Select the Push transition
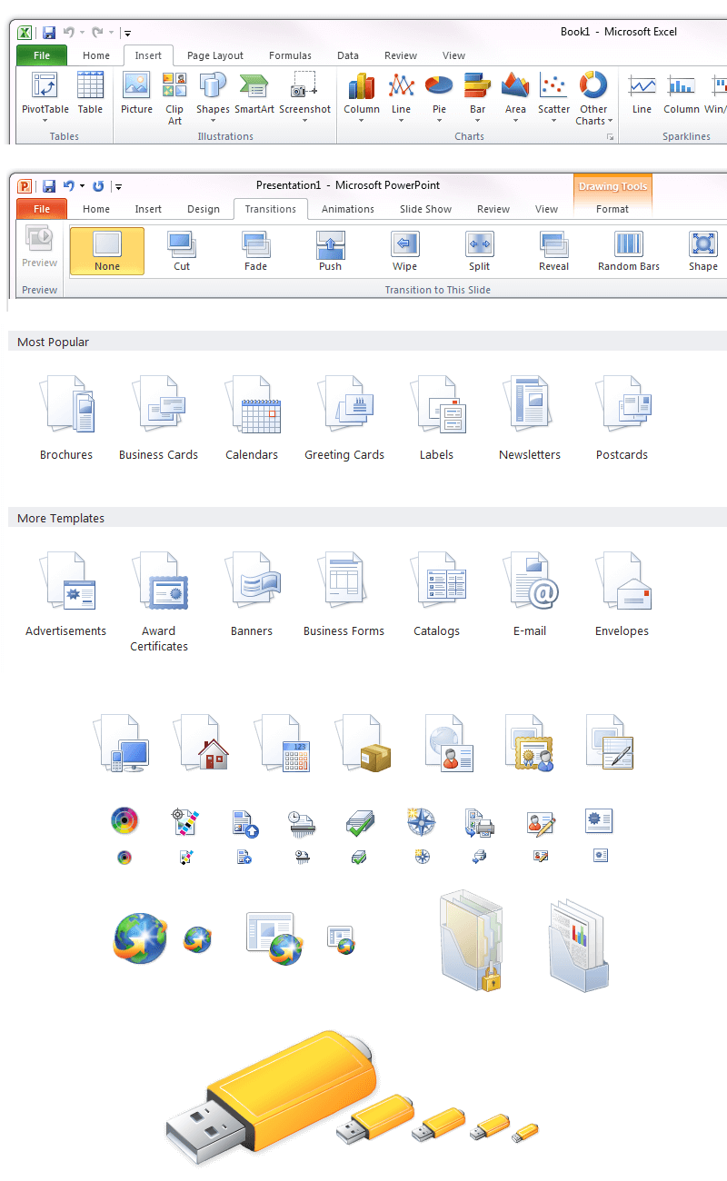The image size is (727, 1181). 331,251
